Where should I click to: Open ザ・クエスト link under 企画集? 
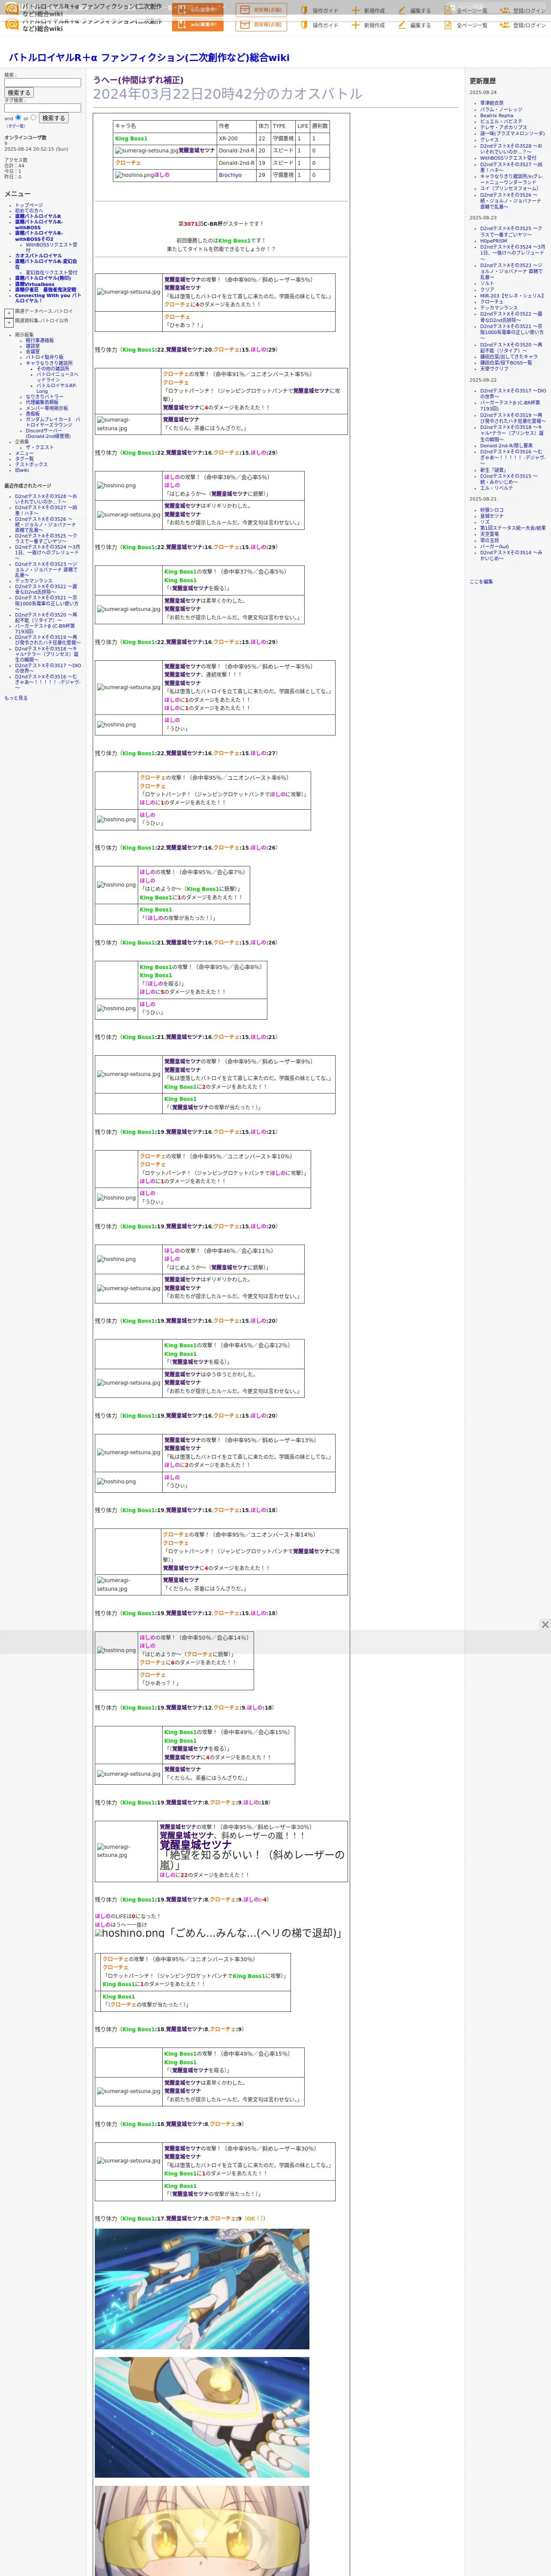point(40,448)
